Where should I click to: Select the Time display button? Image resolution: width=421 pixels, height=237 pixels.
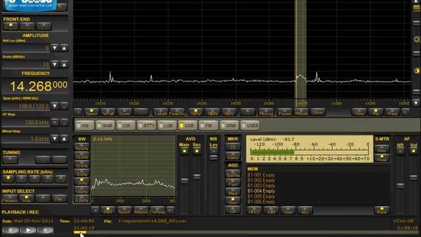coord(359,112)
